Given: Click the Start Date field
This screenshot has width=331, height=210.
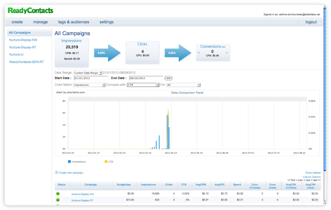Looking at the screenshot, I should coord(91,78).
